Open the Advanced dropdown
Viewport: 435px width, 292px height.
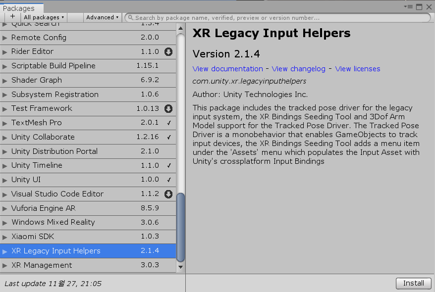click(103, 17)
